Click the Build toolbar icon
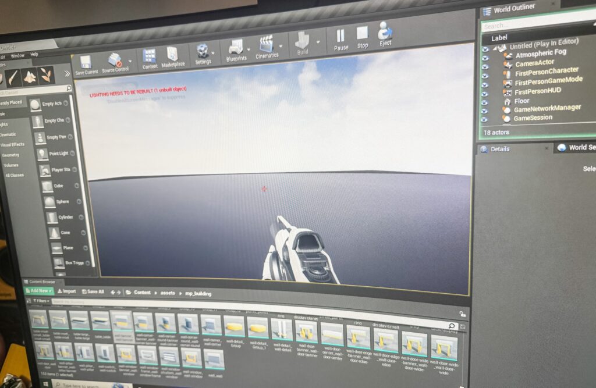596x388 pixels. pyautogui.click(x=303, y=40)
